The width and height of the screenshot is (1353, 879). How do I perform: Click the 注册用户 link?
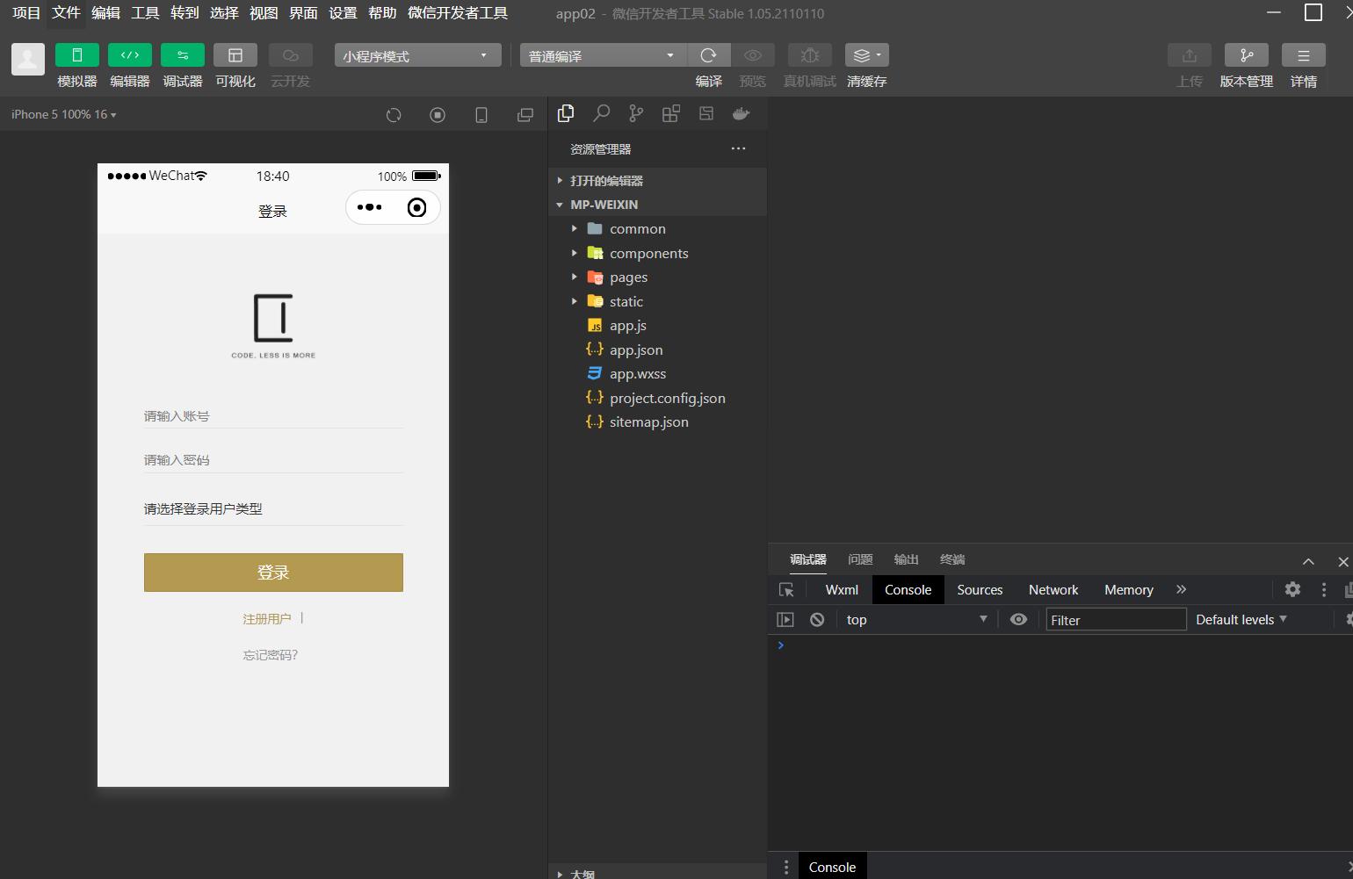(x=266, y=619)
